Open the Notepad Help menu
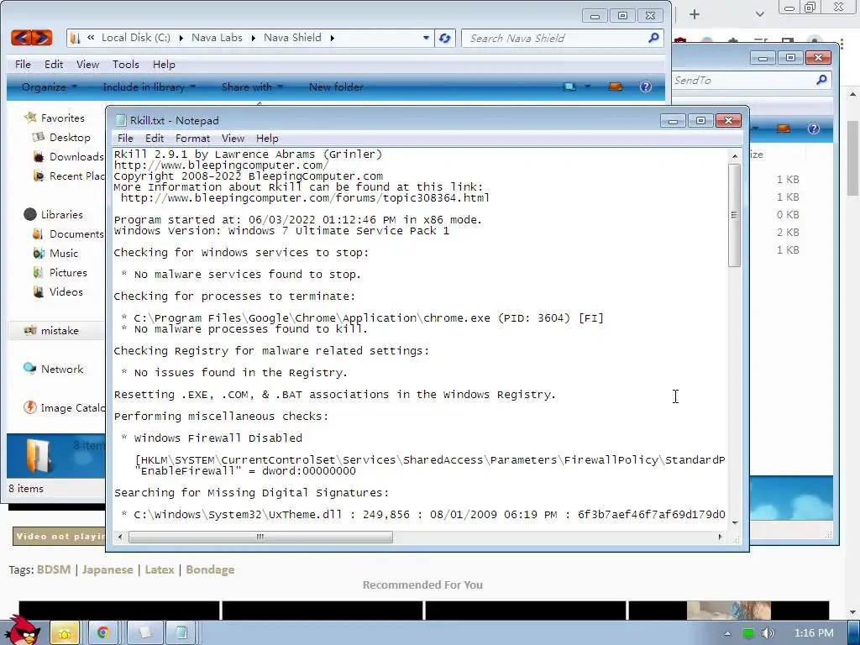The width and height of the screenshot is (860, 645). (x=267, y=139)
